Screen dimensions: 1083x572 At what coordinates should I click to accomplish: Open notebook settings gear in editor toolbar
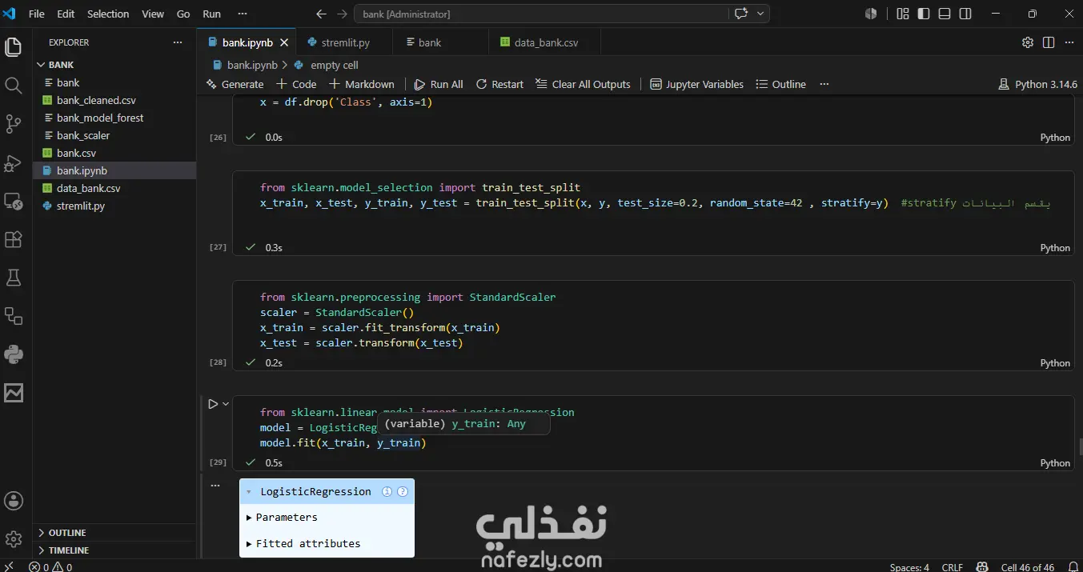point(1028,42)
